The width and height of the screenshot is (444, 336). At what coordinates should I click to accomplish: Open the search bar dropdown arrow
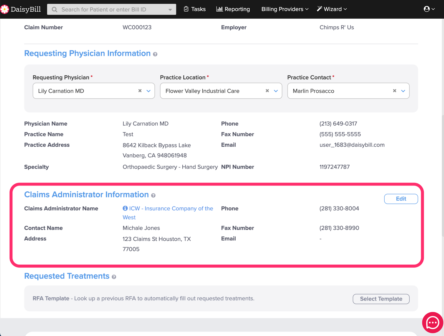point(170,10)
